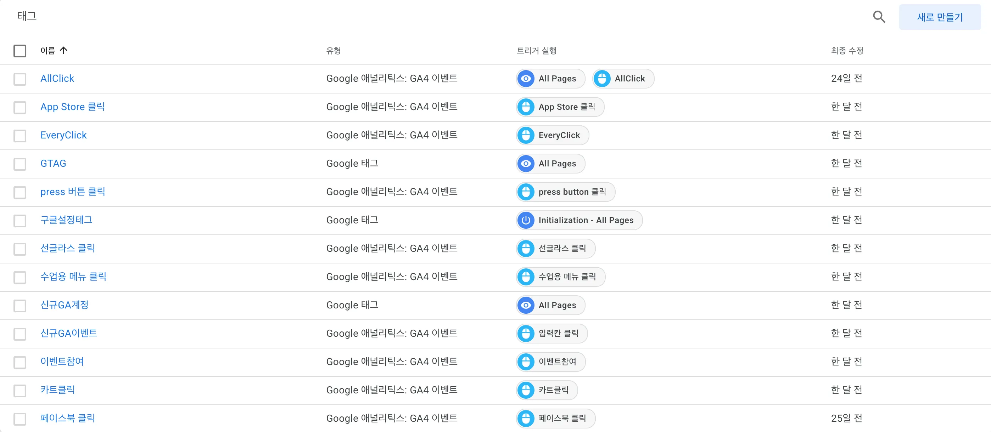Click the GA4 이벤트 type in 카트클릭 row
The image size is (991, 432).
(392, 390)
